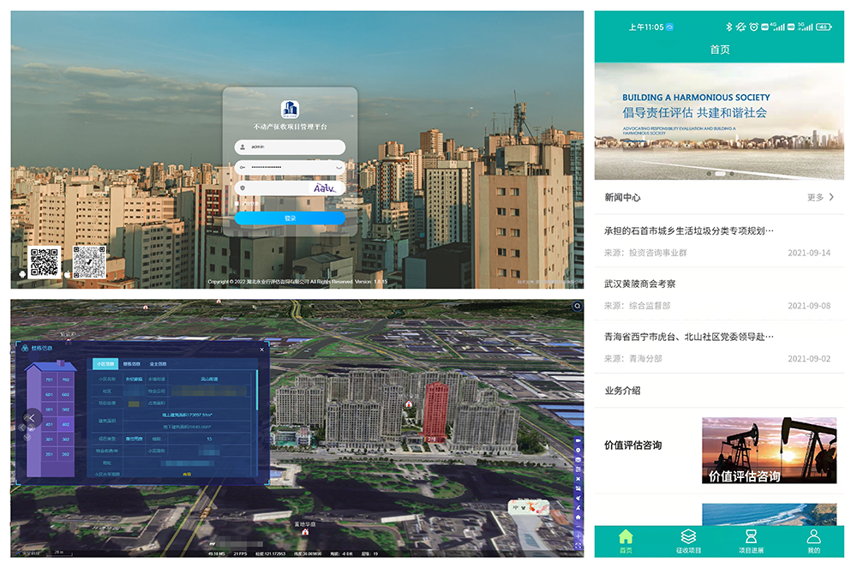This screenshot has width=857, height=568.
Task: Click the search magnifier icon on map
Action: (x=578, y=306)
